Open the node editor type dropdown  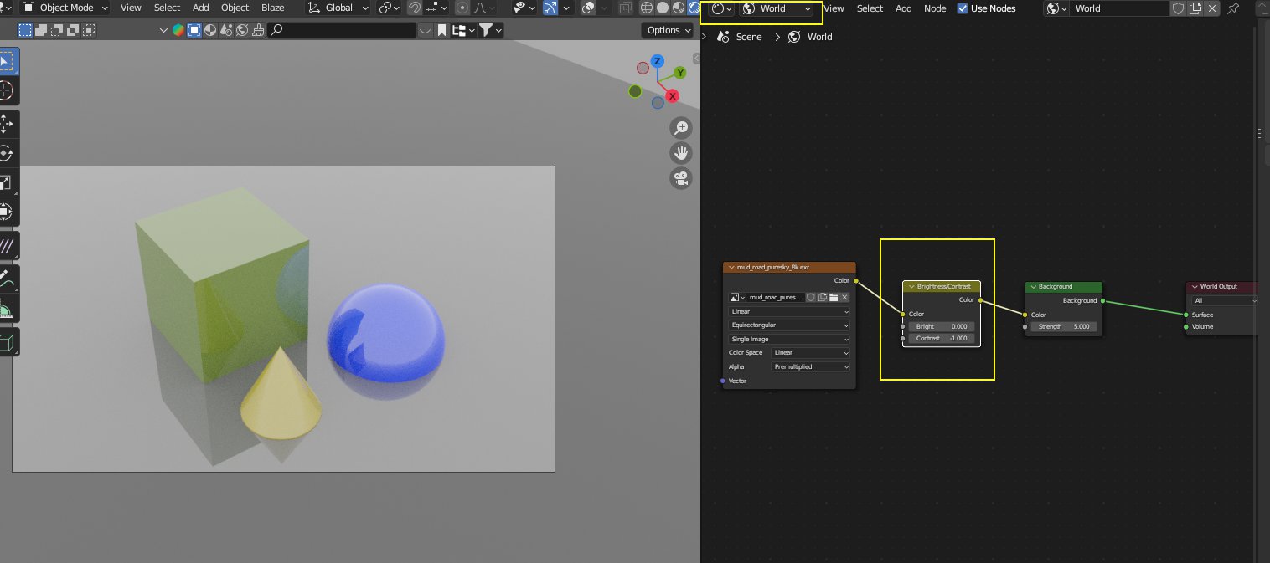click(x=721, y=8)
